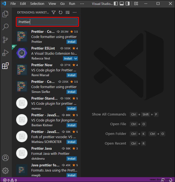Install Prettier by publisher Prettier
This screenshot has width=175, height=182.
point(72,42)
